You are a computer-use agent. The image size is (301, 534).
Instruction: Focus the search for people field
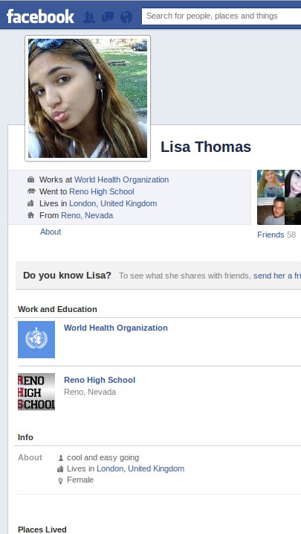point(221,16)
